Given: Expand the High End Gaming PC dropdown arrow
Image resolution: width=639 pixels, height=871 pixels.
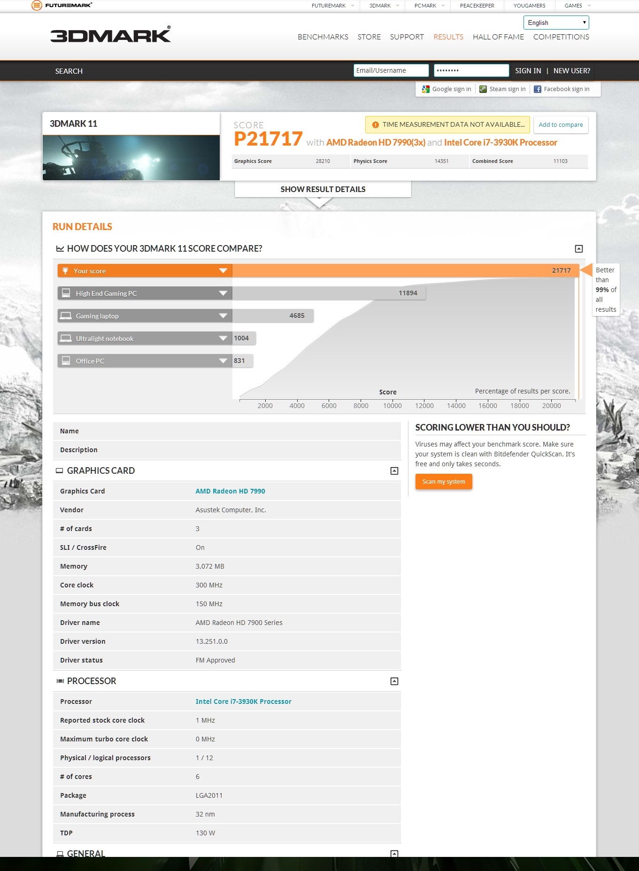Looking at the screenshot, I should click(223, 293).
